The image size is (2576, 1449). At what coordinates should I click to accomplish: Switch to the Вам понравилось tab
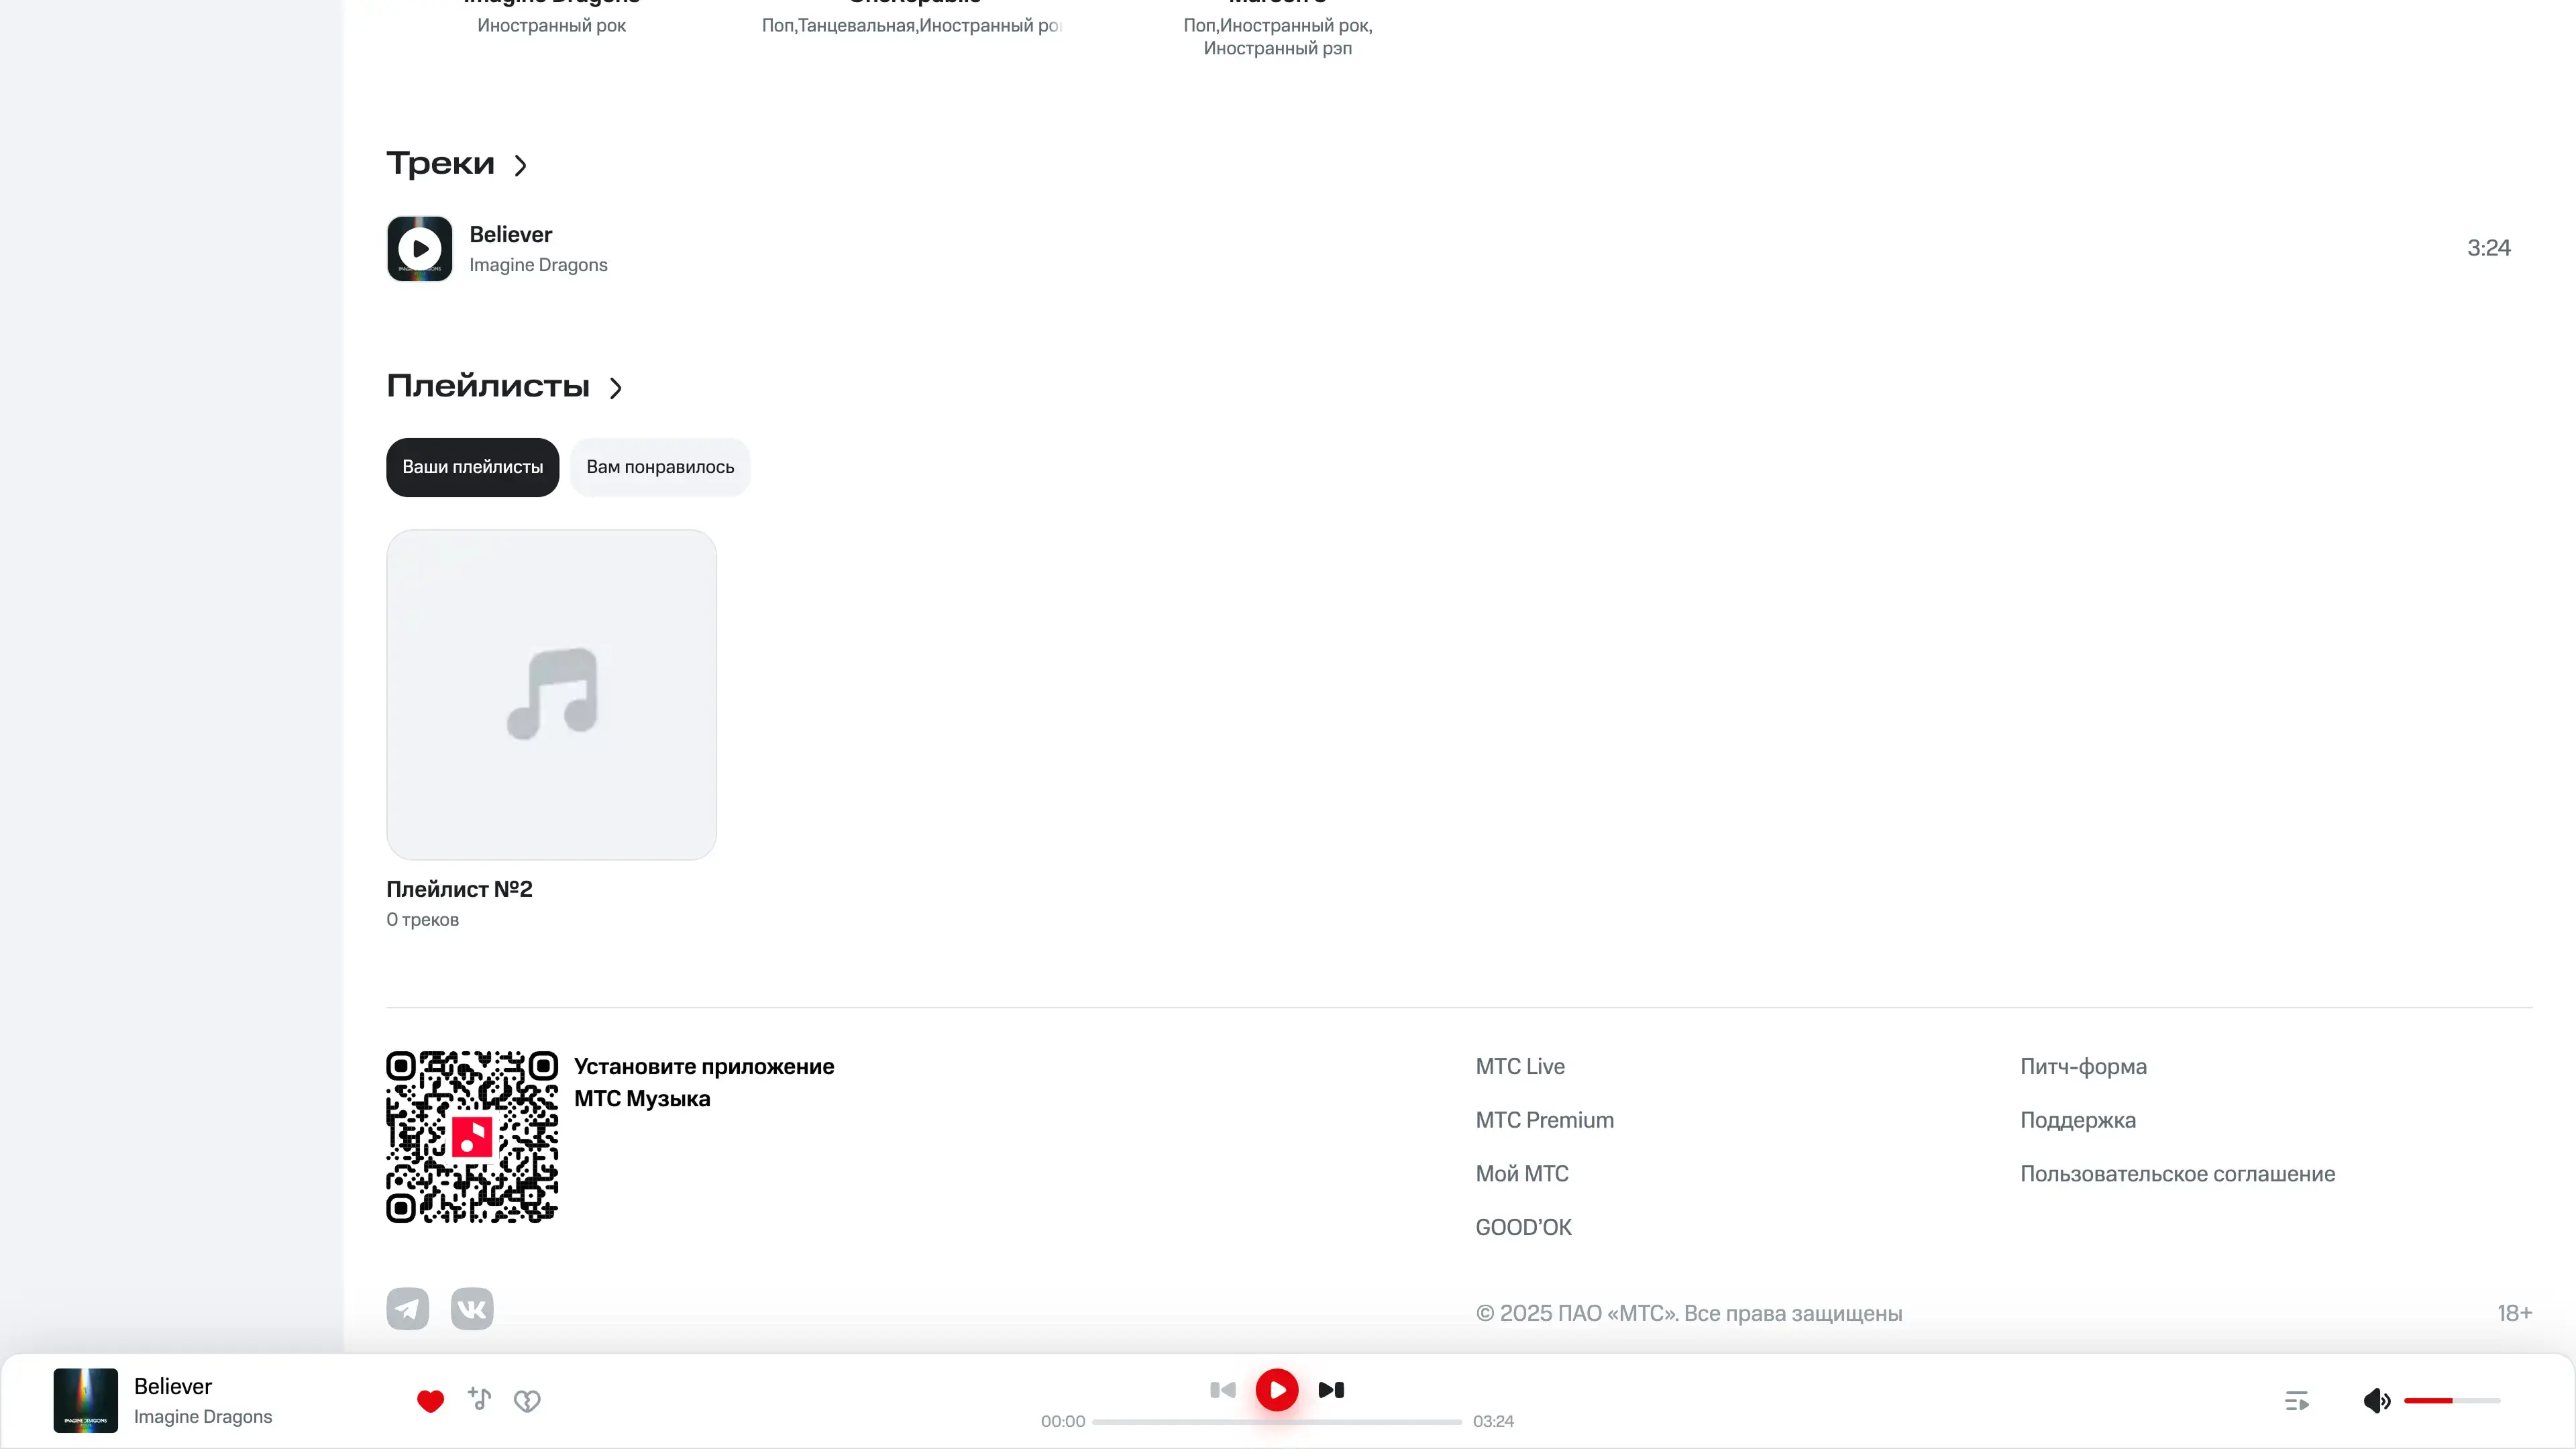click(660, 467)
